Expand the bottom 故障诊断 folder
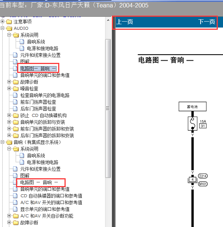Viewport: 223px width, 227px height. [9, 223]
